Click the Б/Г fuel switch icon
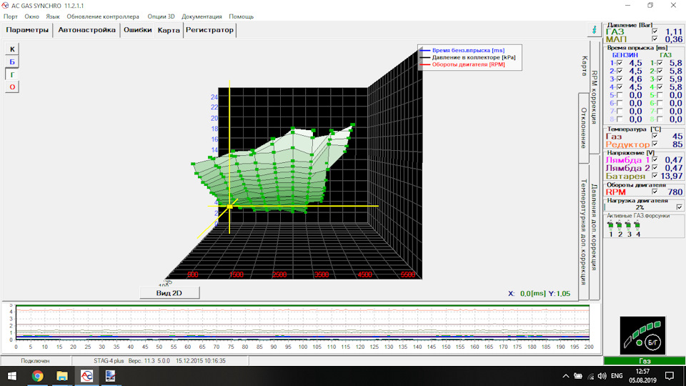The image size is (686, 386). (x=652, y=342)
